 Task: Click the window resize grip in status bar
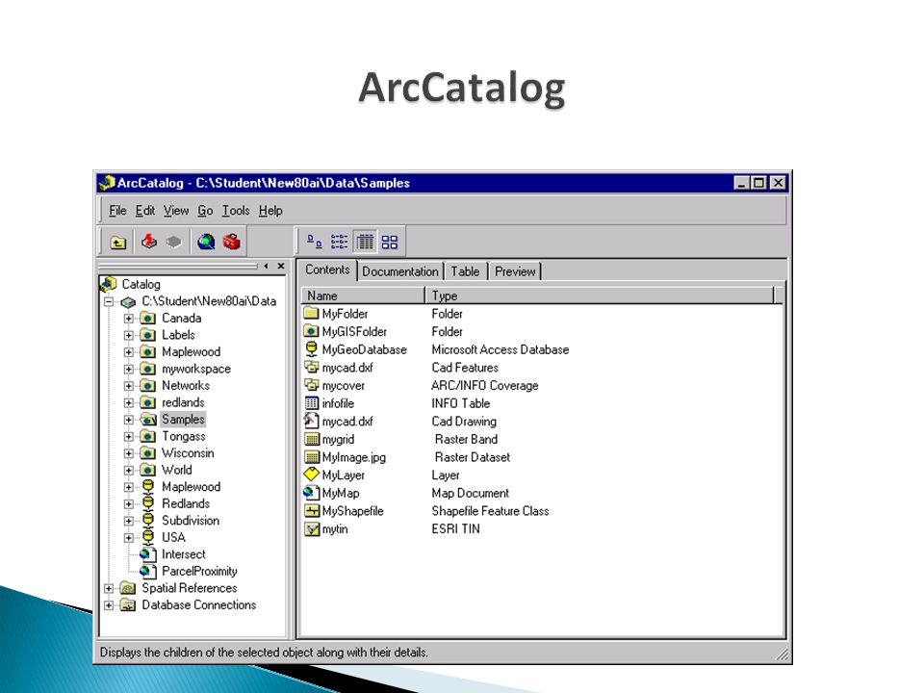click(x=782, y=654)
